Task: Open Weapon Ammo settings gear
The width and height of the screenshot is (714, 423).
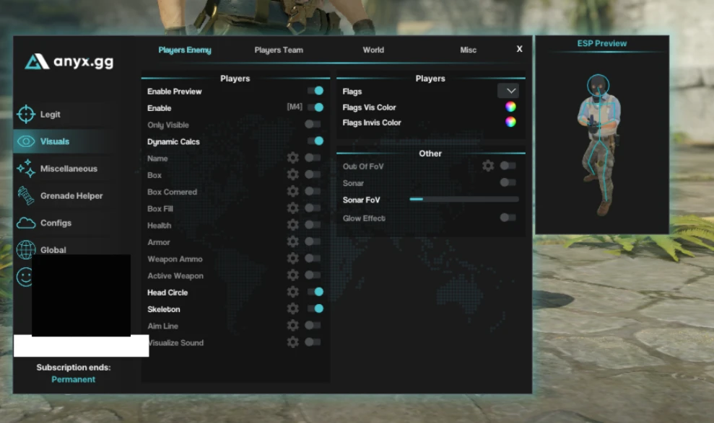Action: click(x=293, y=259)
